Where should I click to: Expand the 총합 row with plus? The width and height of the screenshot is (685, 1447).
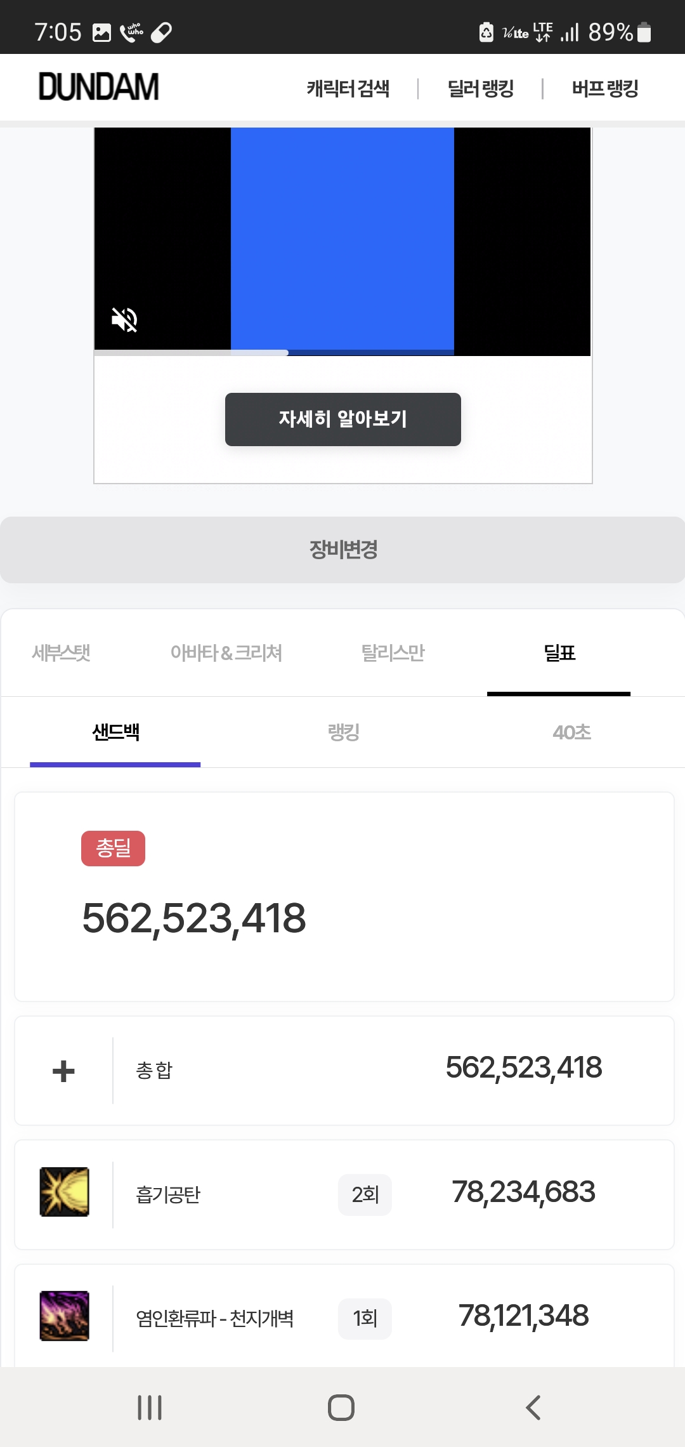click(x=63, y=1071)
